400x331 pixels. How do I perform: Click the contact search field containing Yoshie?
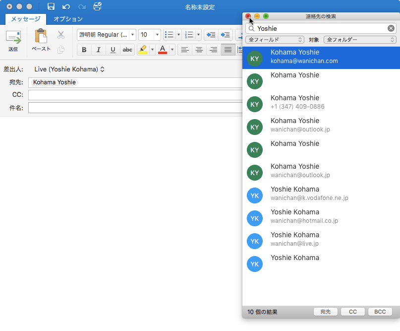point(321,28)
